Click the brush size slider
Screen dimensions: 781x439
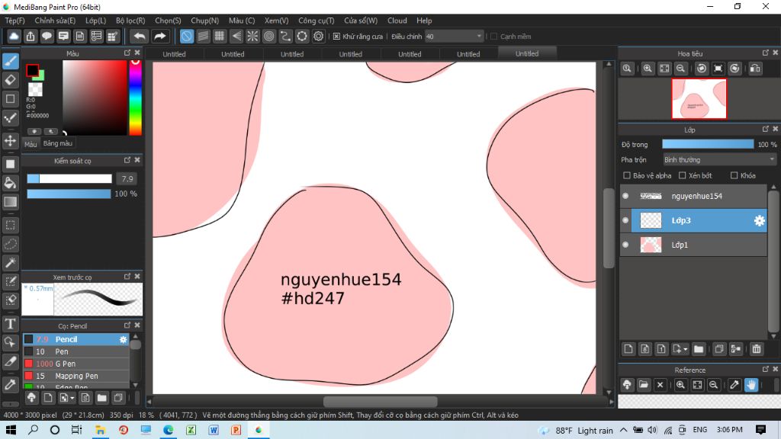69,178
